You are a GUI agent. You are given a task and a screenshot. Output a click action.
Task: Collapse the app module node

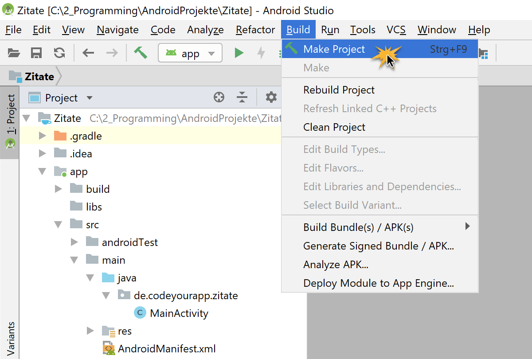[43, 172]
